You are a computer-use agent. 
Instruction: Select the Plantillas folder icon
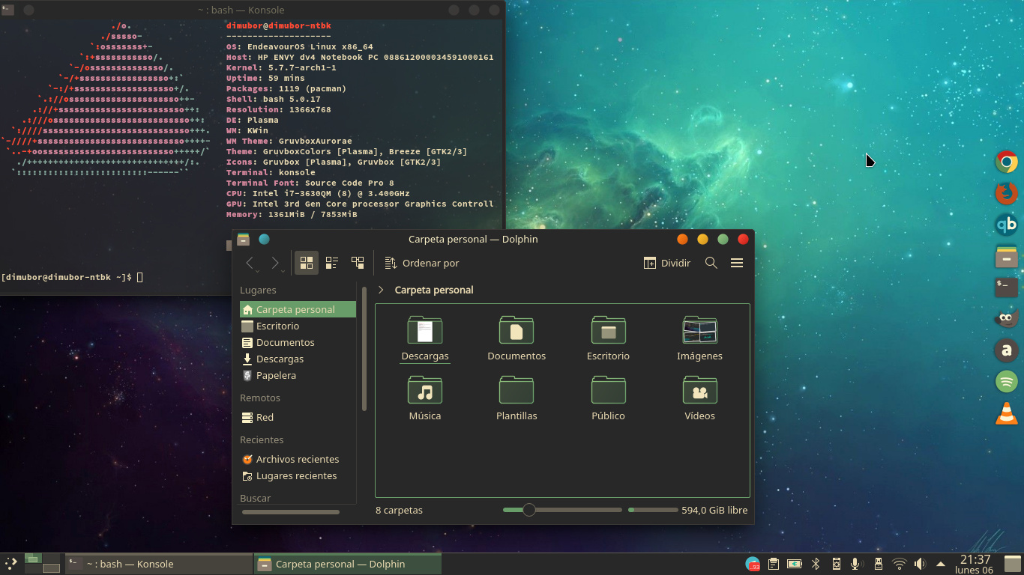pyautogui.click(x=516, y=390)
